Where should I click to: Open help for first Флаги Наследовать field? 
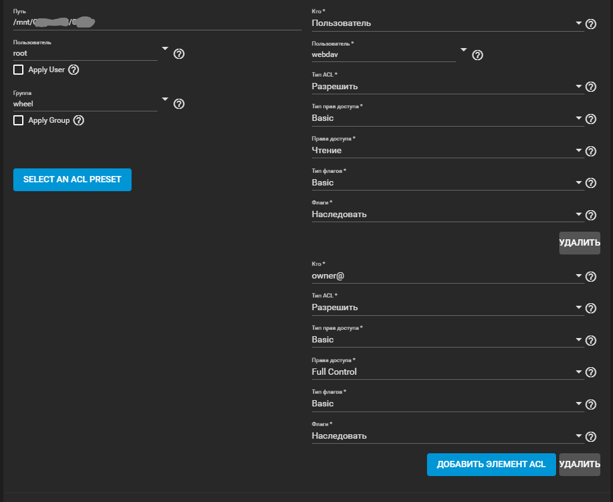pyautogui.click(x=591, y=215)
